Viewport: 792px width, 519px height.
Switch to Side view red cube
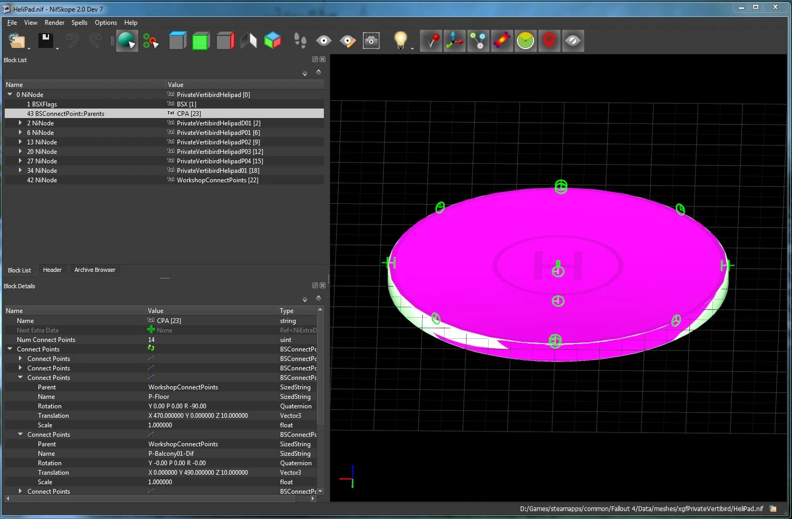point(225,41)
